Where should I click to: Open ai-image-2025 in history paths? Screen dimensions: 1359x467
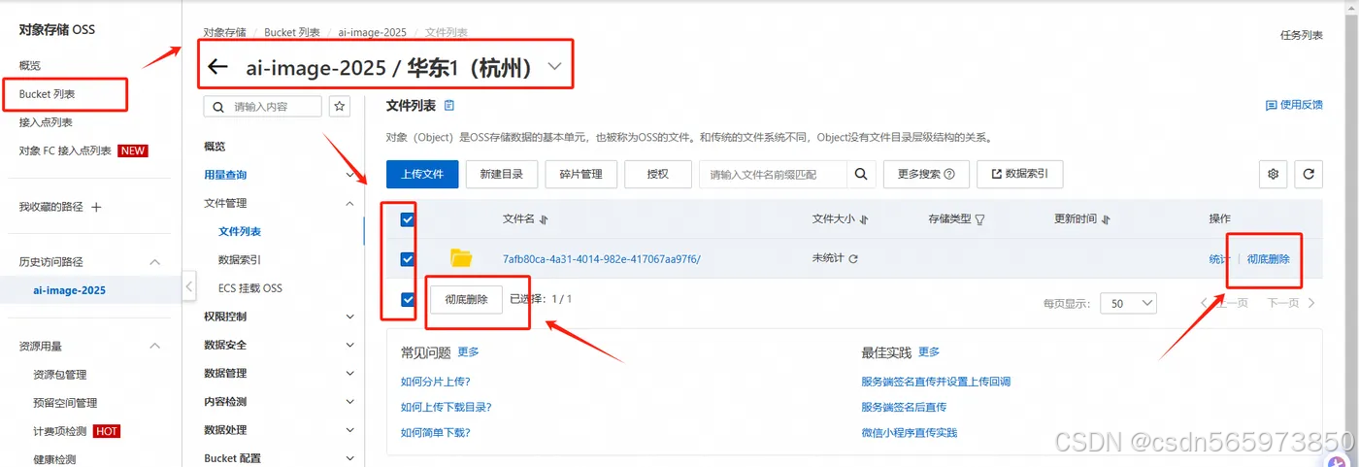point(70,289)
